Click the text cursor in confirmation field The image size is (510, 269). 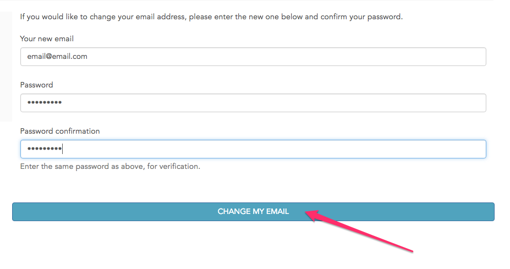(63, 149)
